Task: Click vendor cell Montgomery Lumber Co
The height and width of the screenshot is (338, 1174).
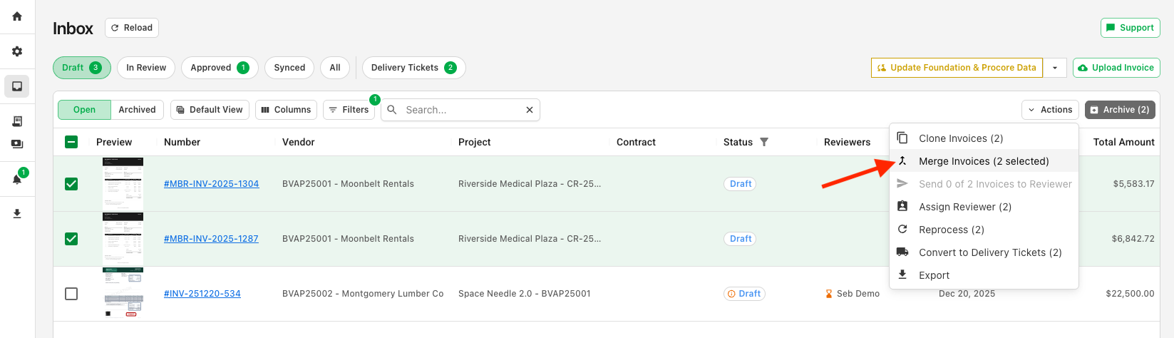Action: (x=363, y=294)
